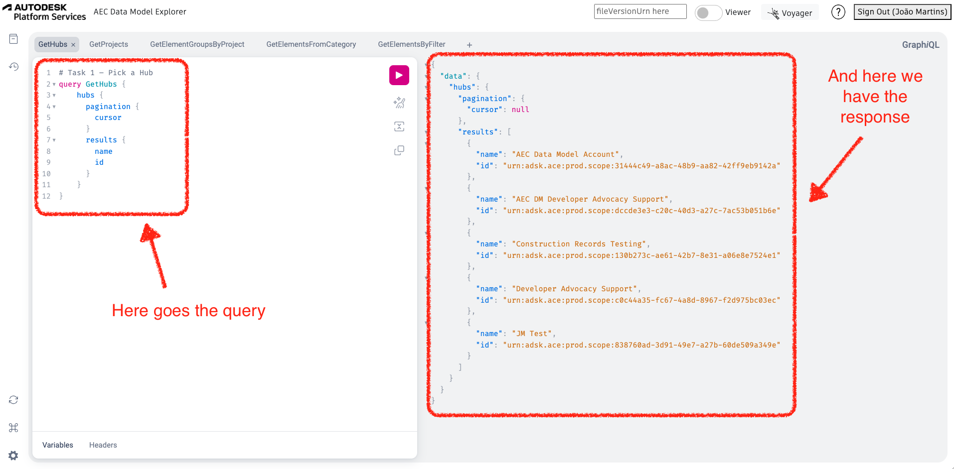Collapse the hubs block on line 3
The image size is (954, 469).
[x=54, y=95]
